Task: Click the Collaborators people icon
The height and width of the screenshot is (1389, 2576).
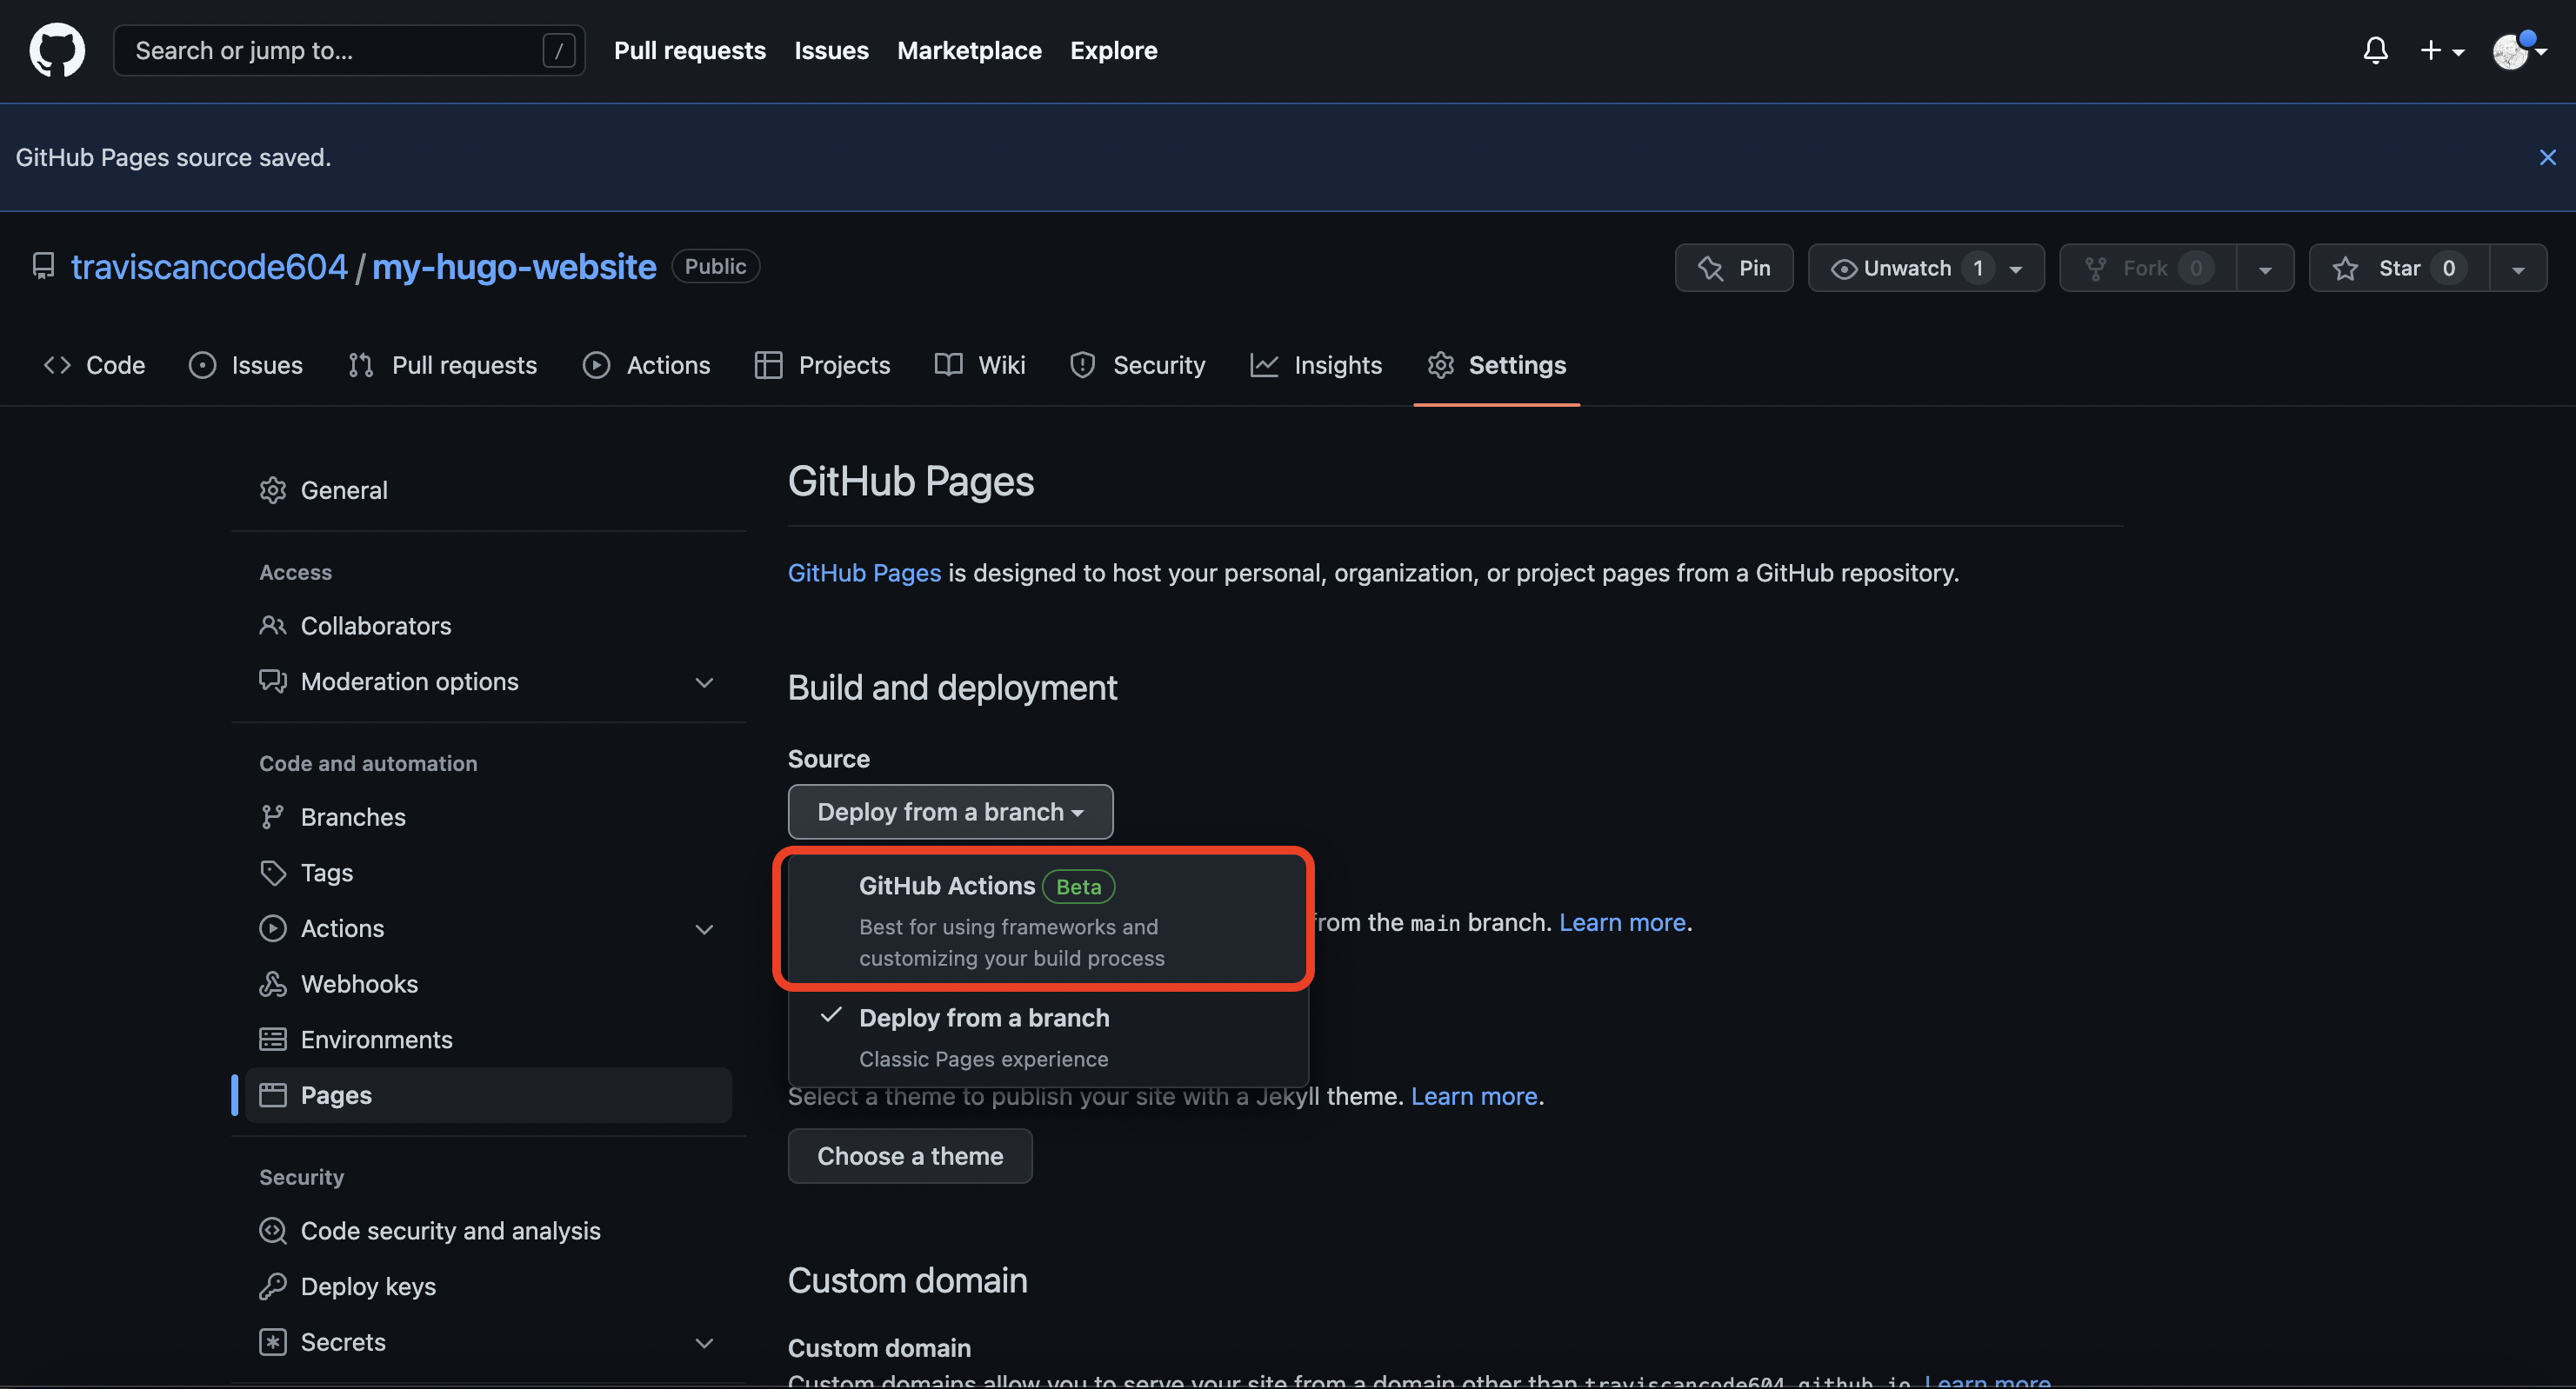Action: click(272, 626)
